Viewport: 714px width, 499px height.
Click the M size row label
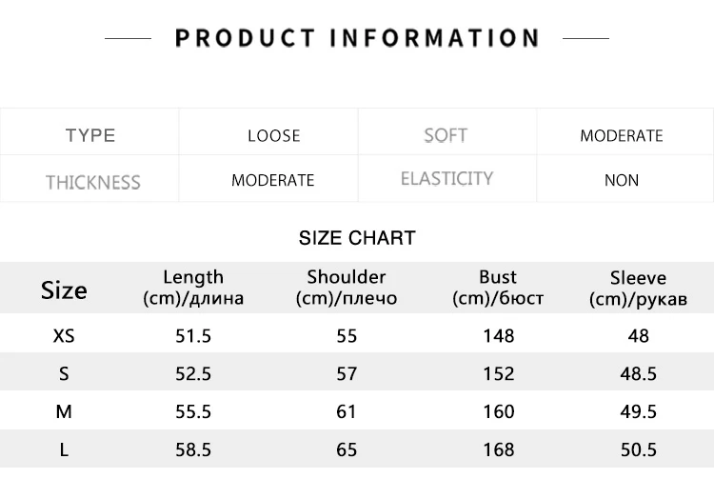pos(64,411)
